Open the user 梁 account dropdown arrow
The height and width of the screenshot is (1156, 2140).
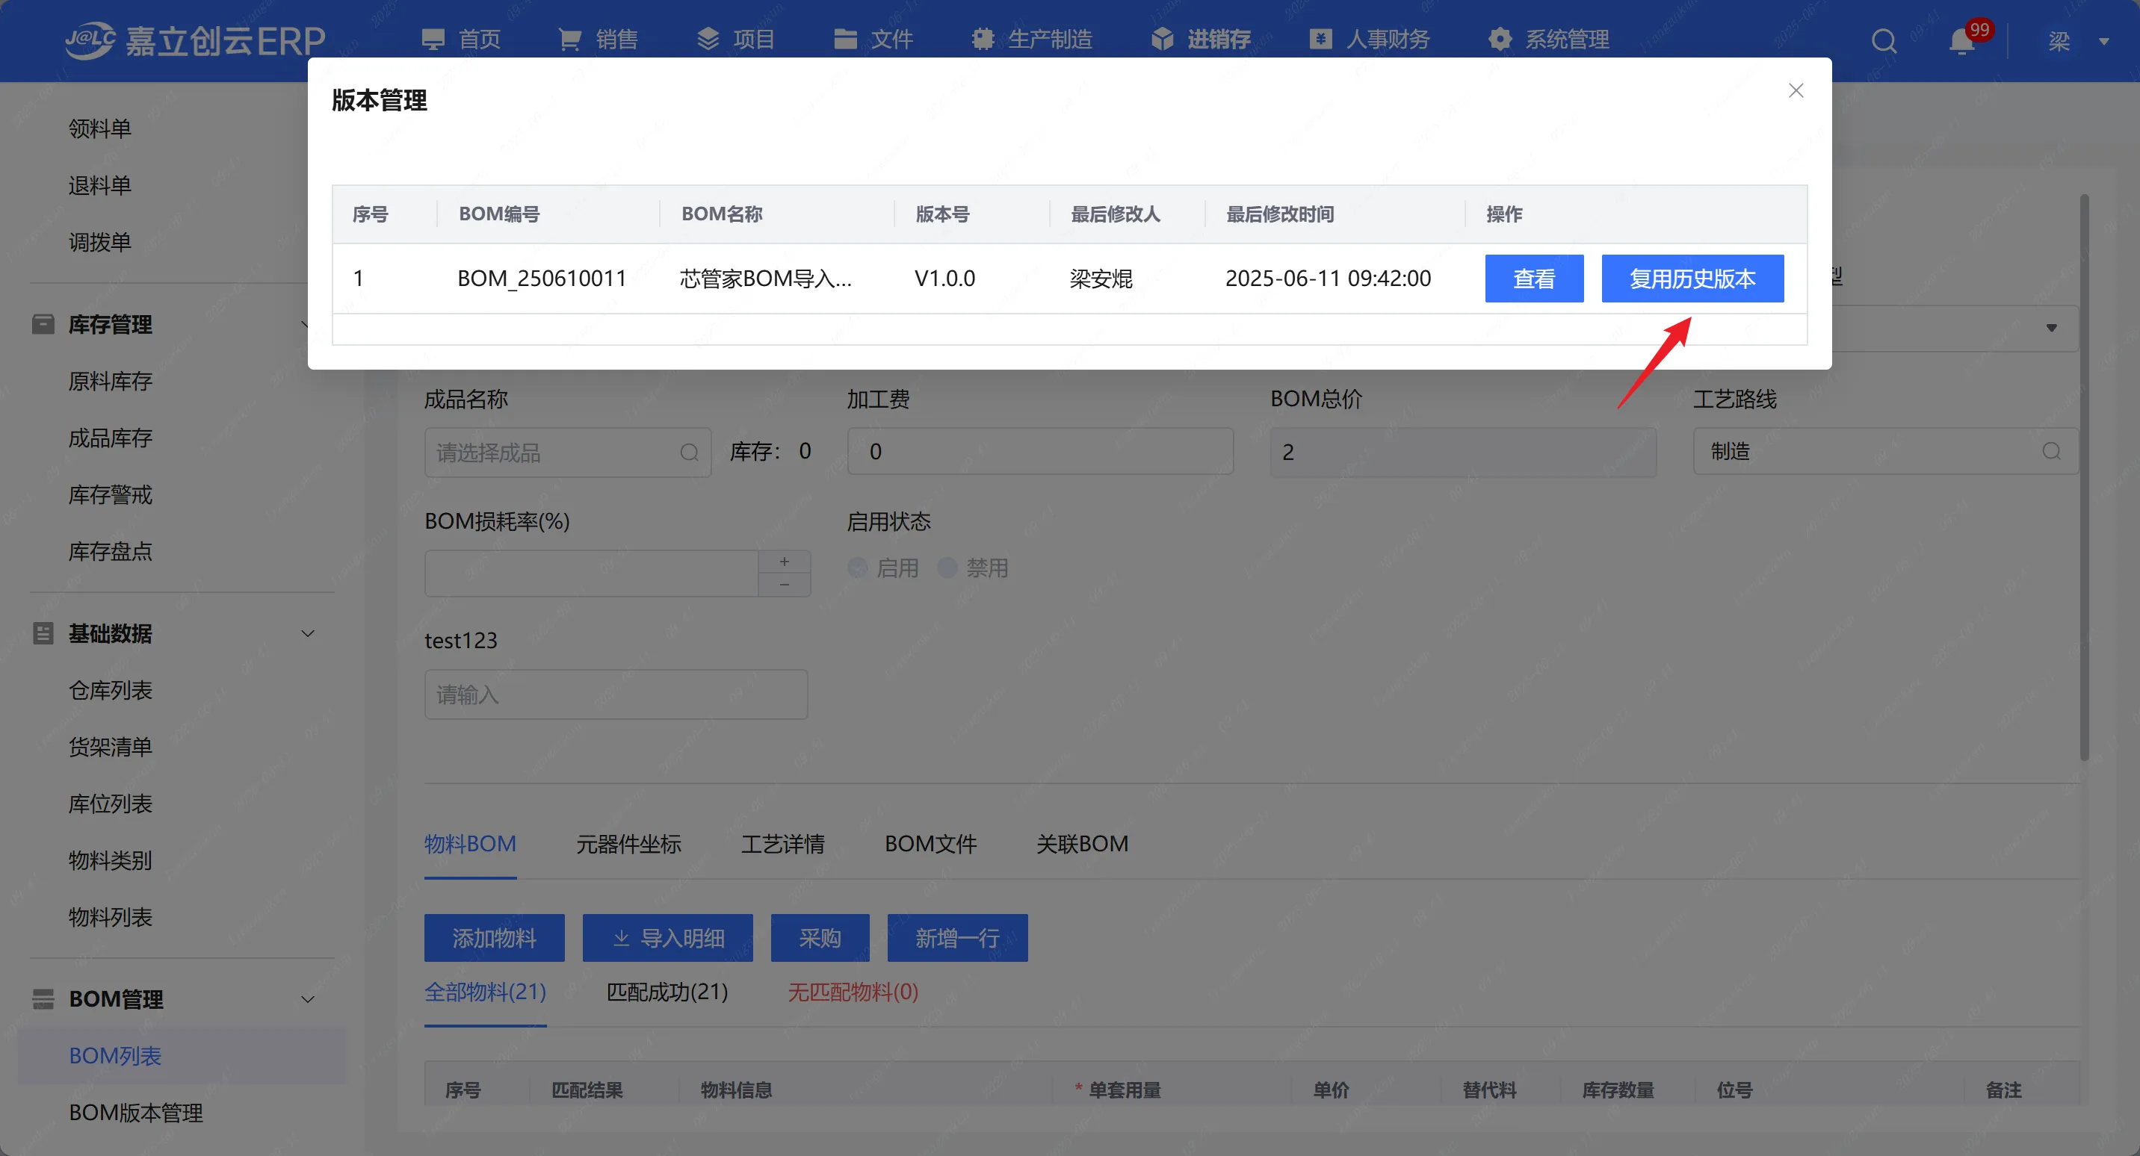pos(2103,40)
